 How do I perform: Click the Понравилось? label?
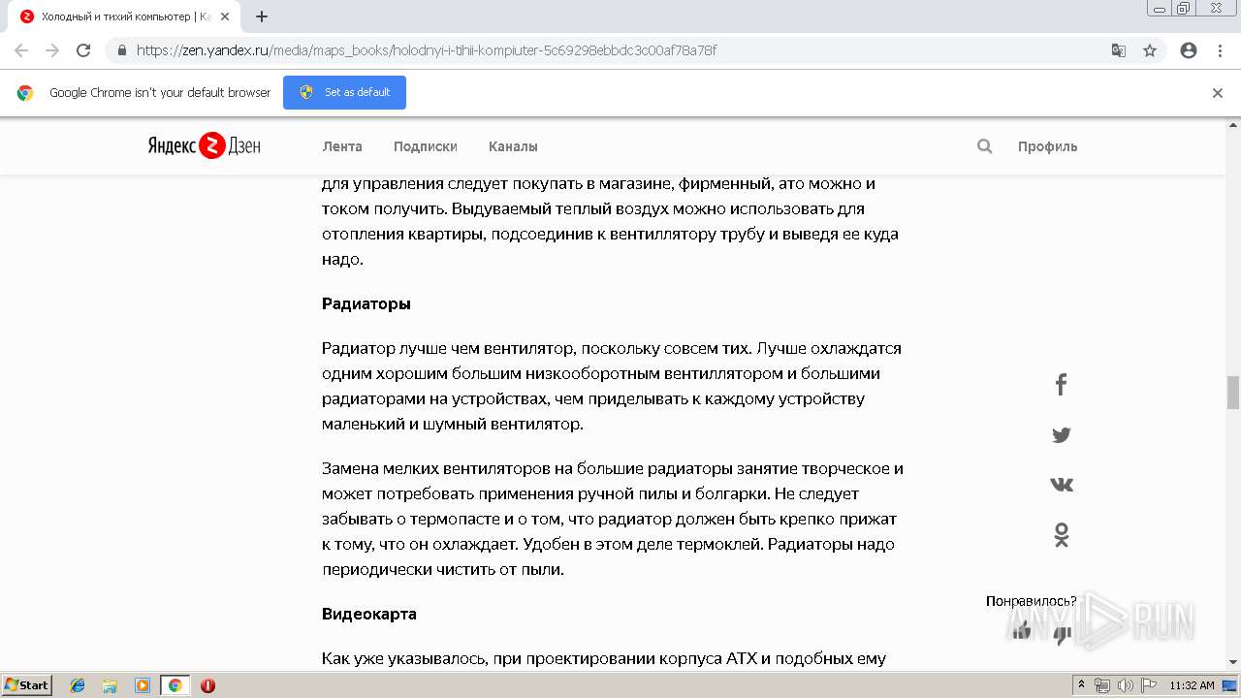1032,601
